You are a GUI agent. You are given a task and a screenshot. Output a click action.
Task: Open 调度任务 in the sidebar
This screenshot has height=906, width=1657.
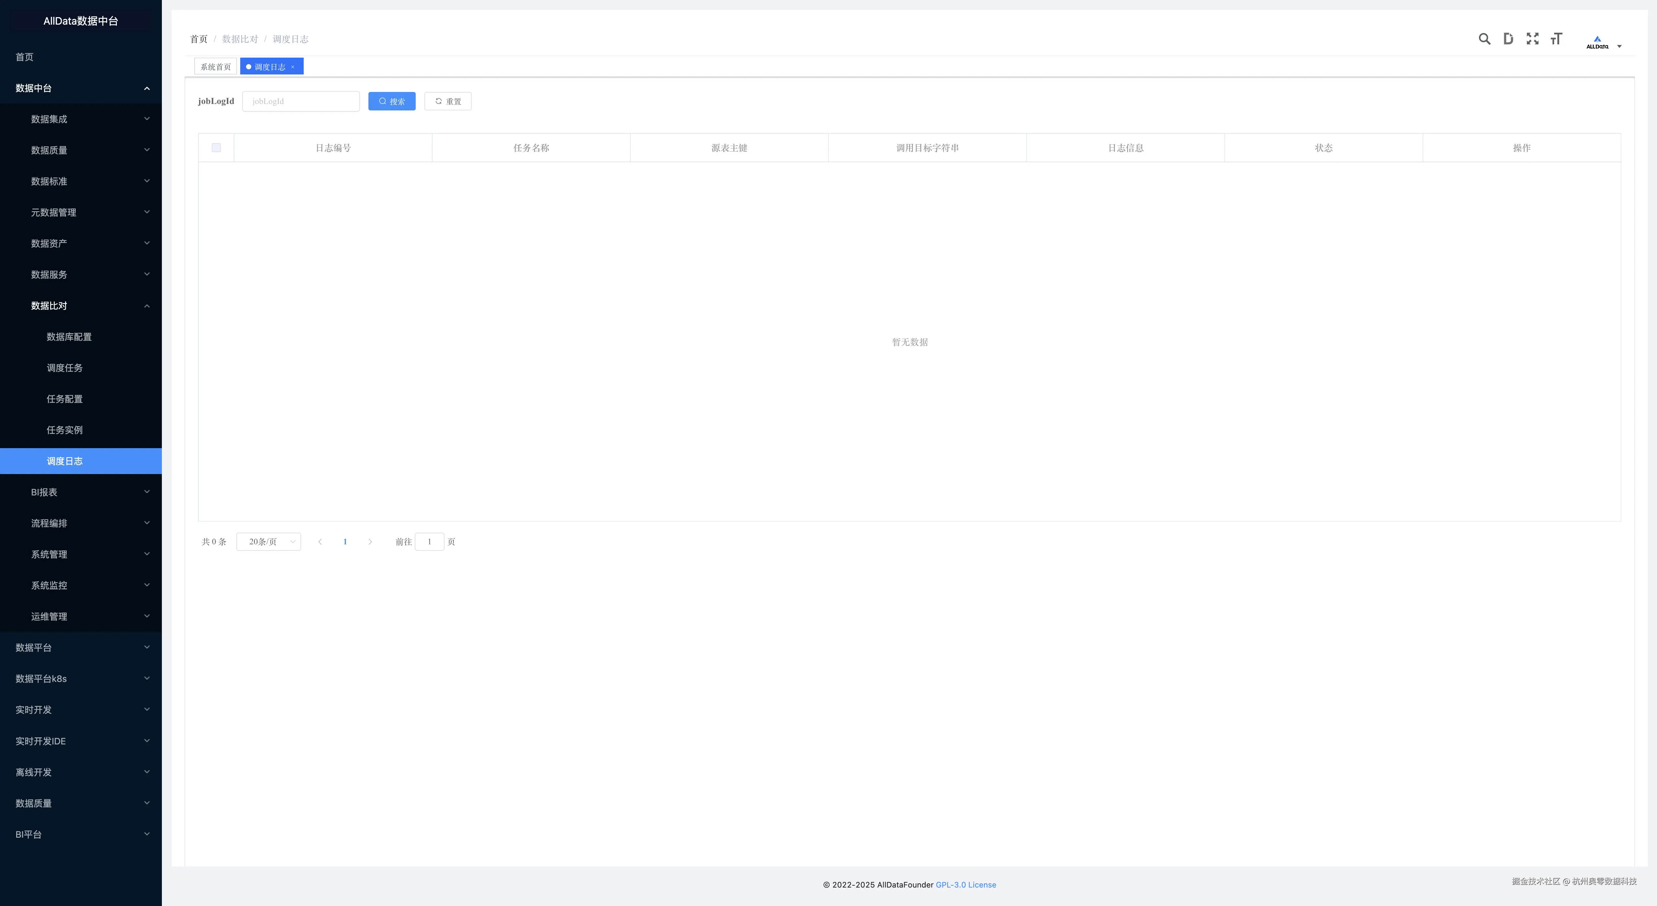(64, 368)
